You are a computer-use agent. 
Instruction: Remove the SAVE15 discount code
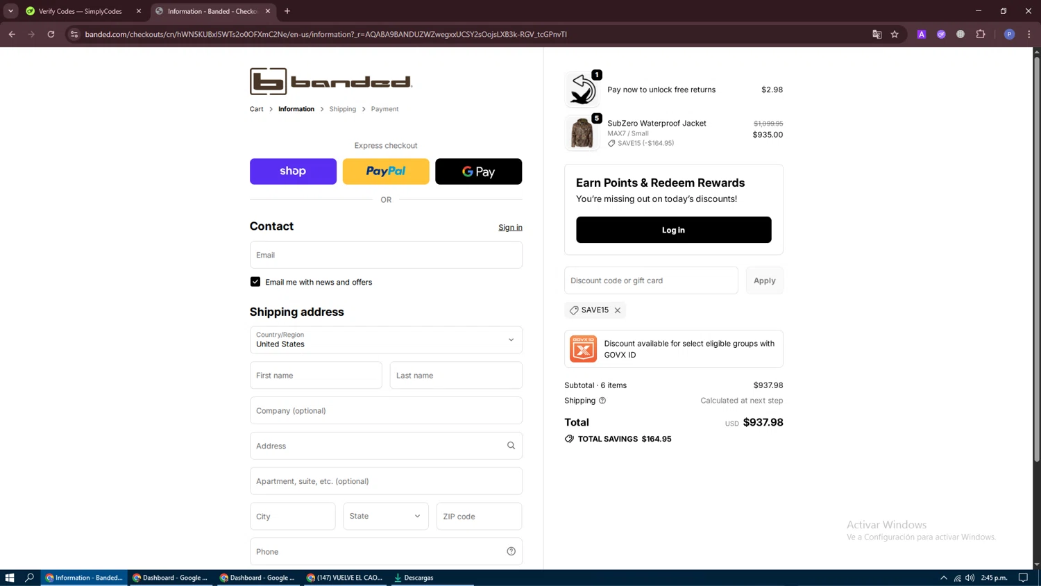click(x=617, y=310)
